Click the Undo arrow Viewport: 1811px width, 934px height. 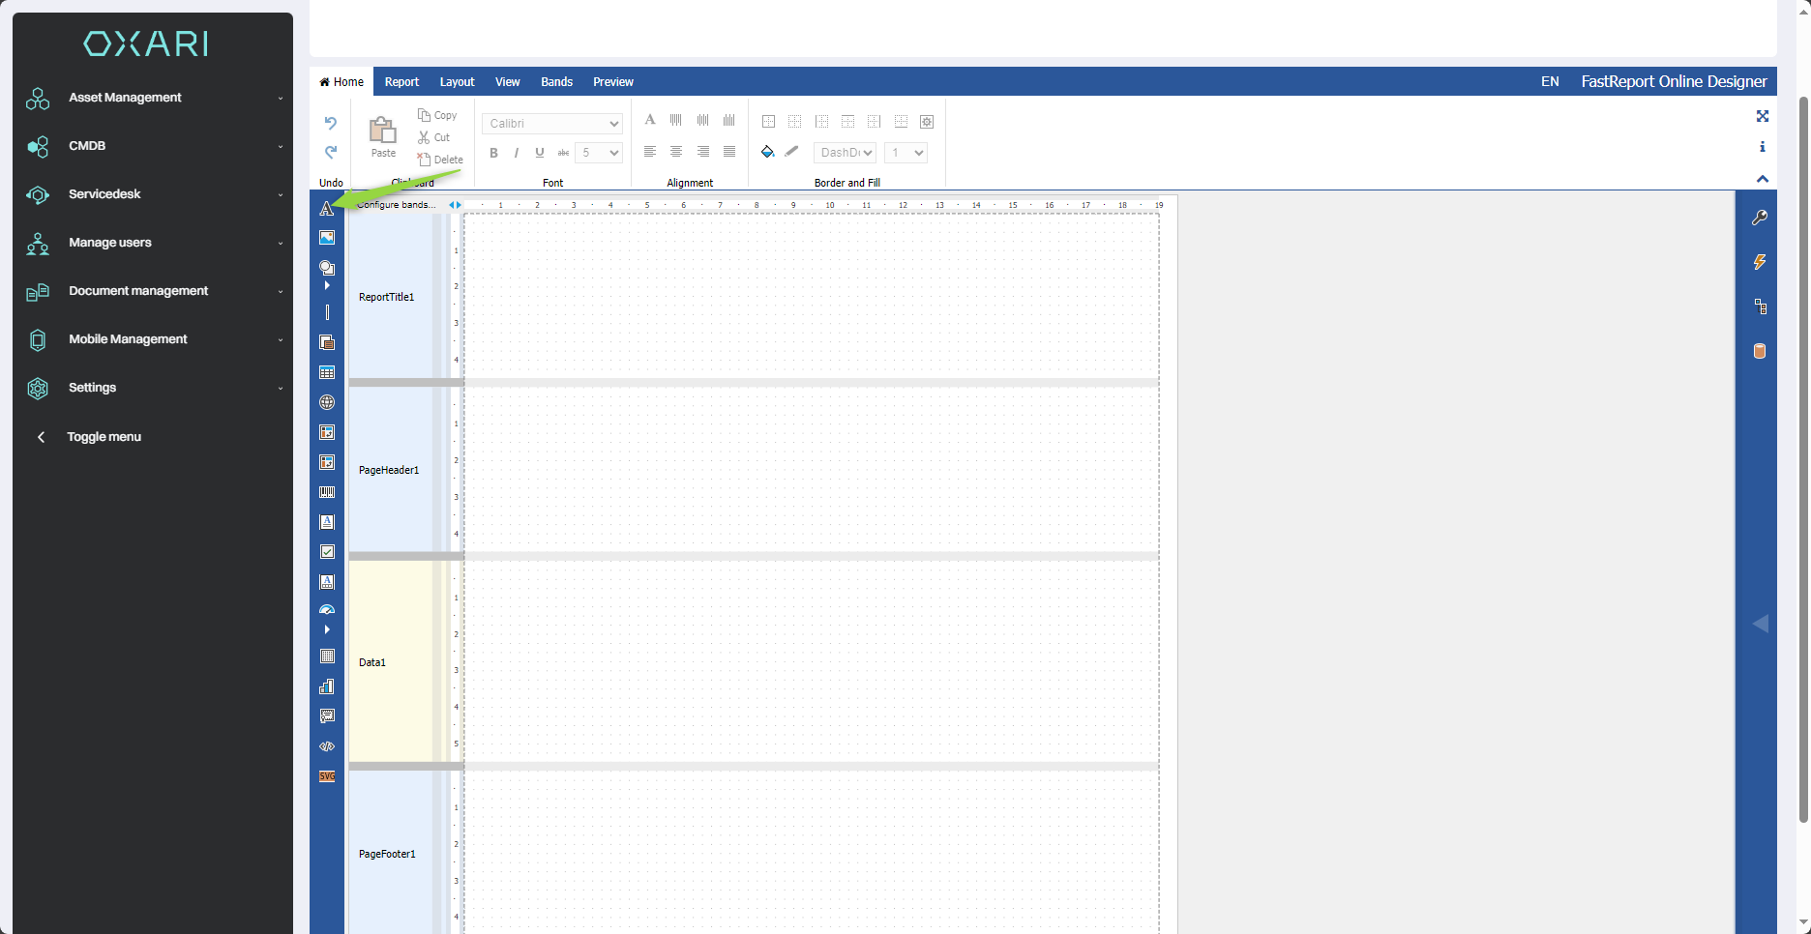pyautogui.click(x=330, y=123)
